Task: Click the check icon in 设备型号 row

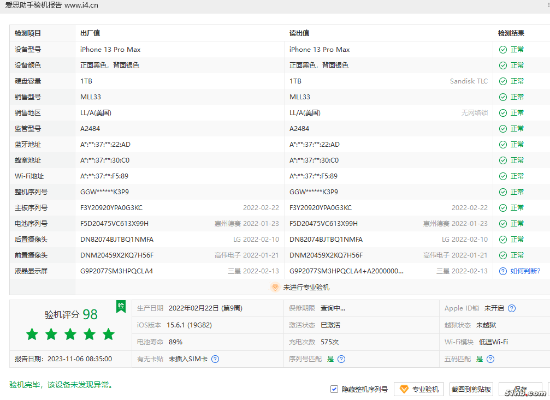Action: tap(503, 50)
